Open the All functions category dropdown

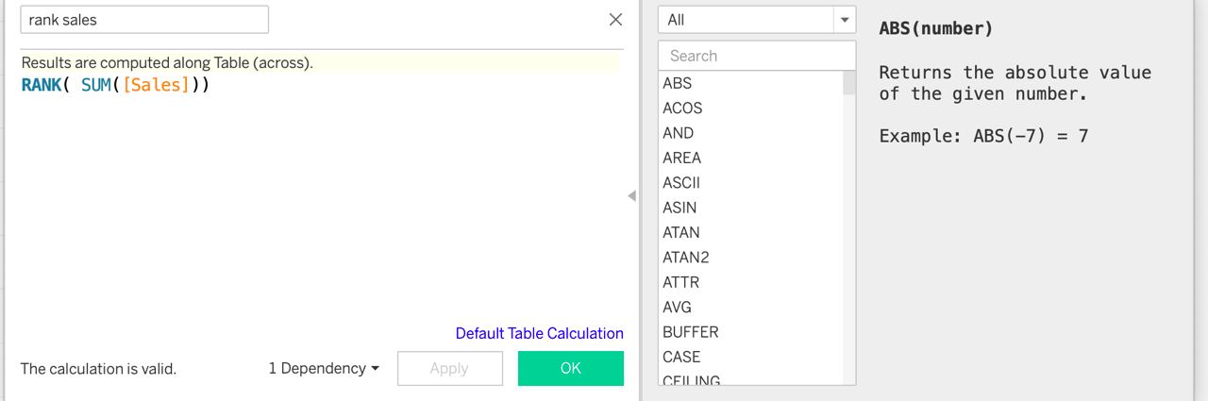(757, 20)
